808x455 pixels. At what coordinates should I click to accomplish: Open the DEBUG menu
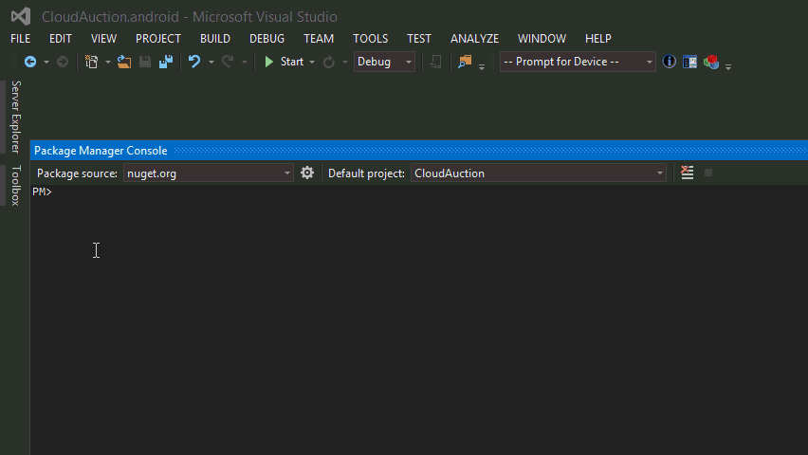click(266, 39)
